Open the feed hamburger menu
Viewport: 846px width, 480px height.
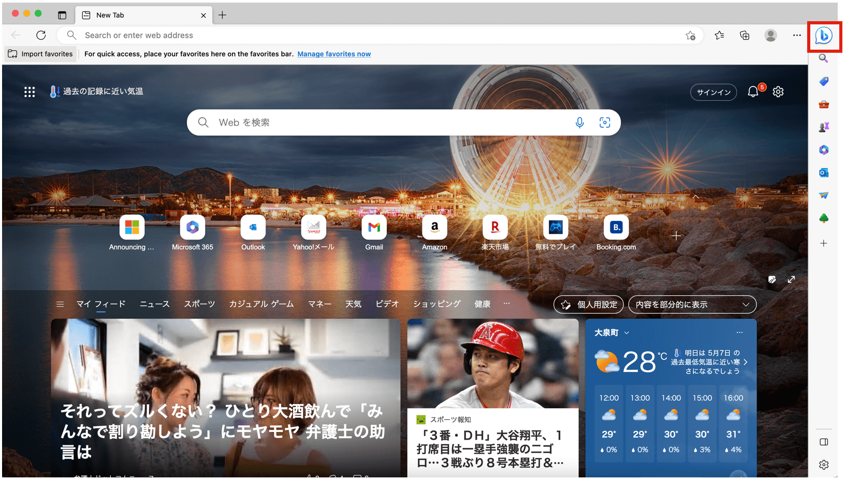[x=60, y=305]
